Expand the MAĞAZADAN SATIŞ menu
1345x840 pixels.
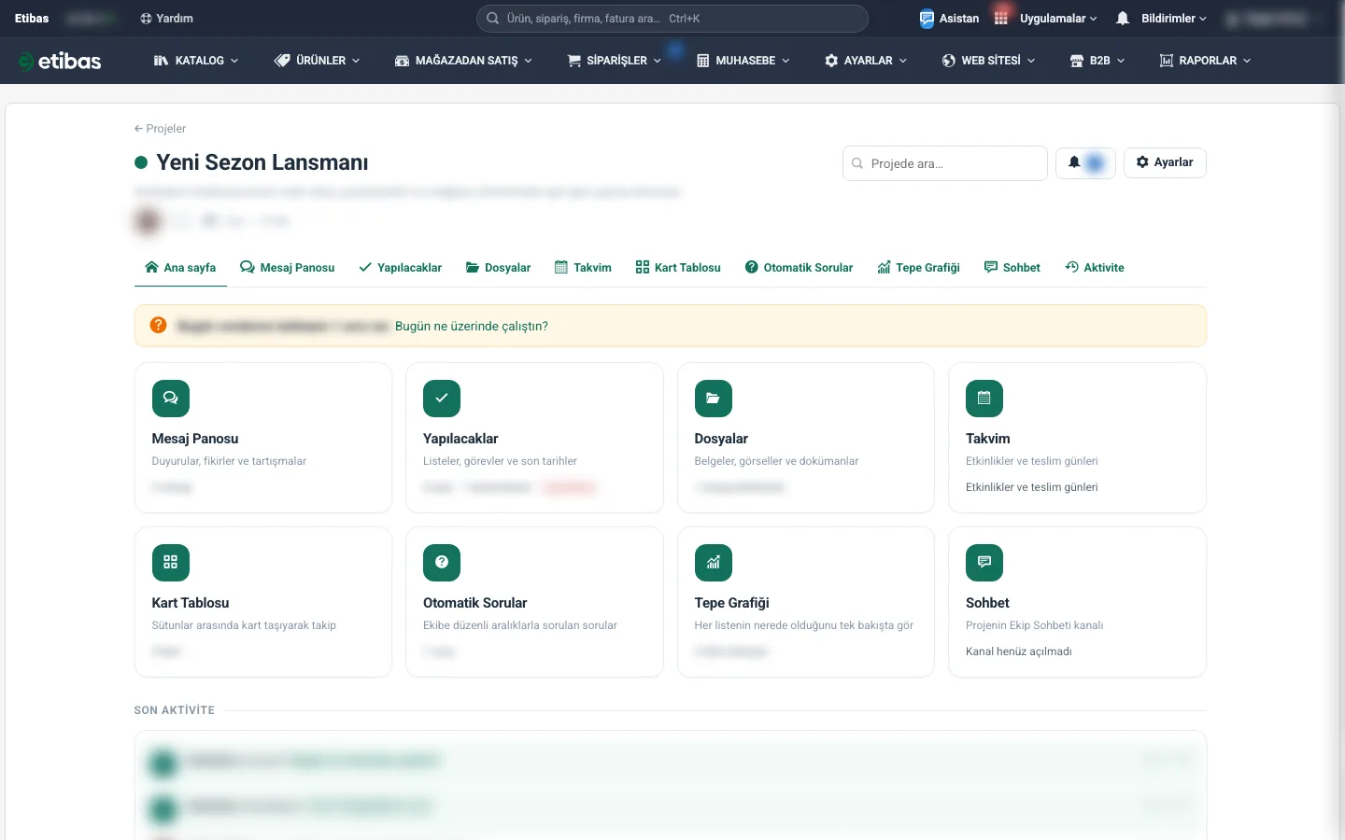[463, 61]
